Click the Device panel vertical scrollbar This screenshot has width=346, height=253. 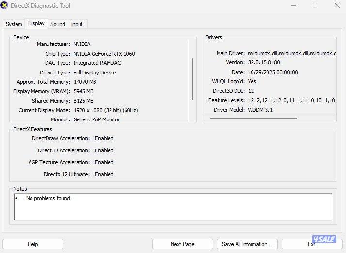pos(192,79)
